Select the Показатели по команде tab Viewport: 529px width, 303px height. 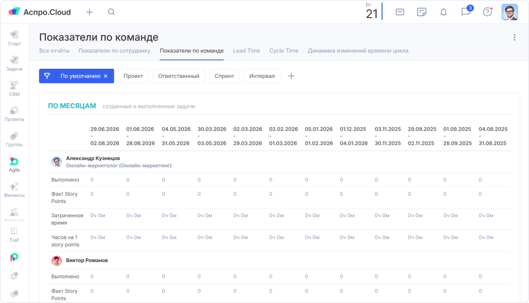pyautogui.click(x=192, y=51)
